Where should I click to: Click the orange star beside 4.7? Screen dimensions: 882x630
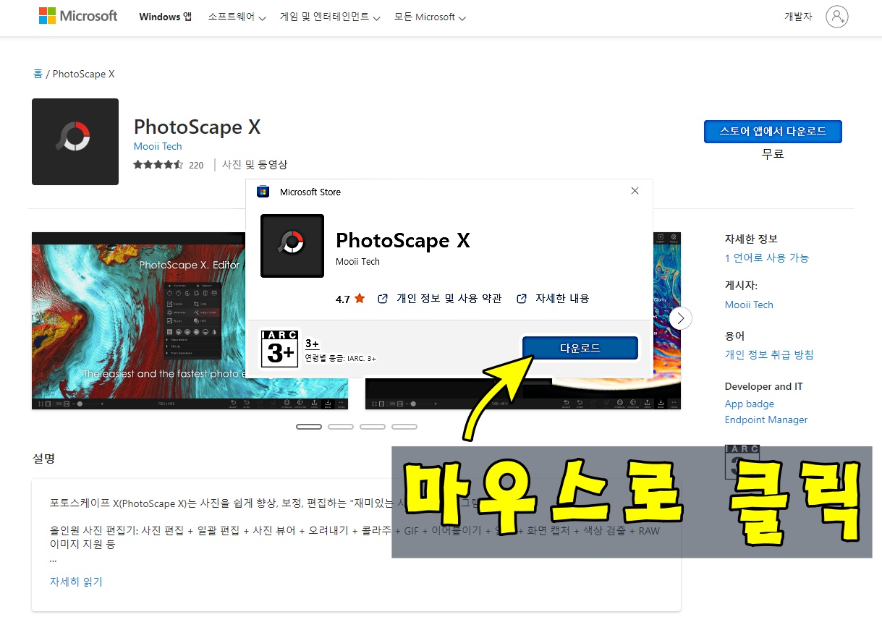pos(360,298)
